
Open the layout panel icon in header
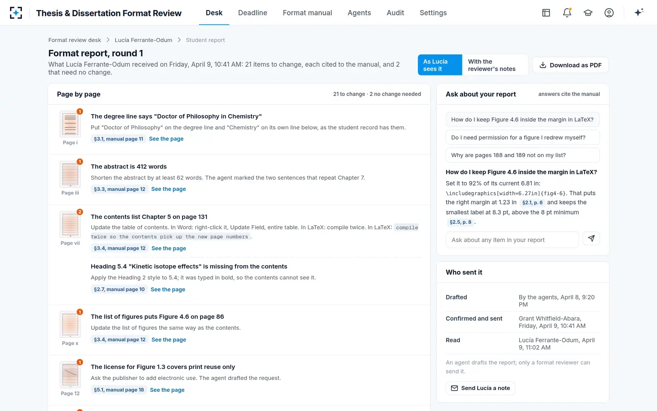click(546, 13)
